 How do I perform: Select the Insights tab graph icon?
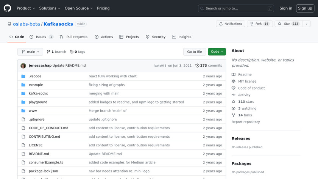click(174, 37)
